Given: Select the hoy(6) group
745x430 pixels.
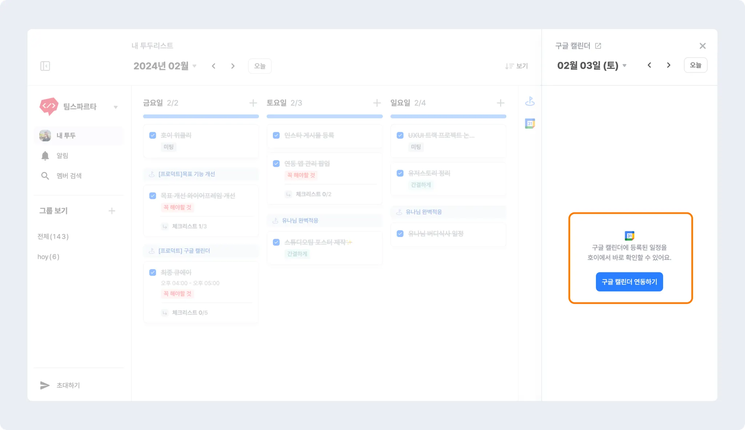Looking at the screenshot, I should pos(48,257).
